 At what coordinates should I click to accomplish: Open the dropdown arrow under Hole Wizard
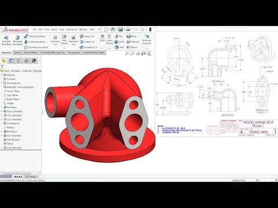64,48
